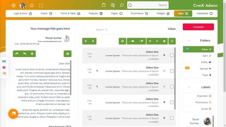Screen dimensions: 226x127
Task: Click delete icon in inbox toolbar
Action: pyautogui.click(x=164, y=41)
